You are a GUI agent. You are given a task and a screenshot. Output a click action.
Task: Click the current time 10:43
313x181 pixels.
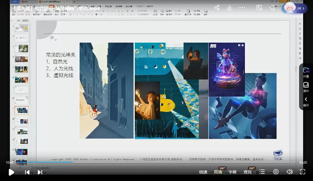pos(10,162)
